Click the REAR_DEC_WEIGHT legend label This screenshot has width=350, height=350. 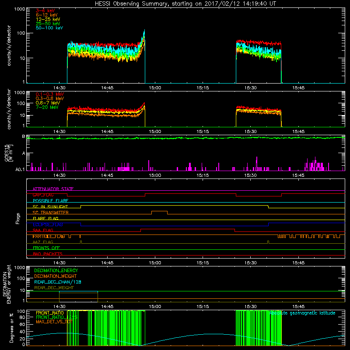(54, 288)
